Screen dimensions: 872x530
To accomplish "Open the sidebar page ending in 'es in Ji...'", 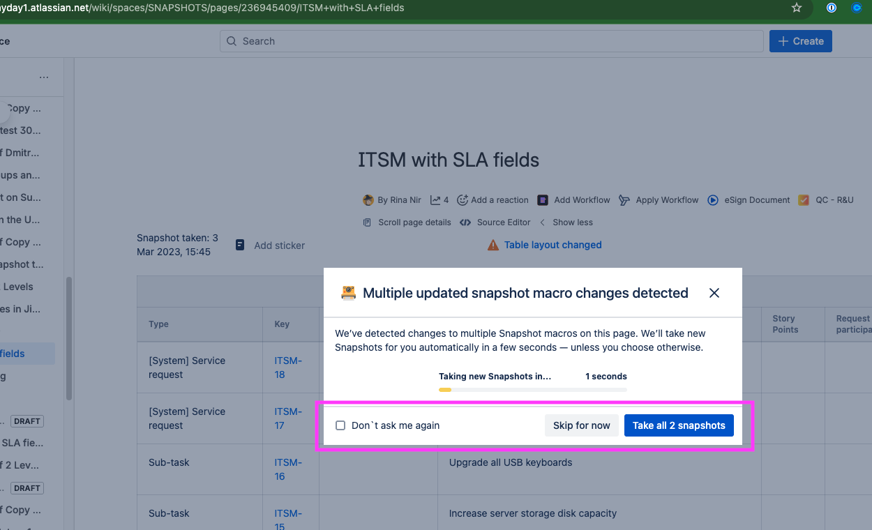I will tap(20, 309).
